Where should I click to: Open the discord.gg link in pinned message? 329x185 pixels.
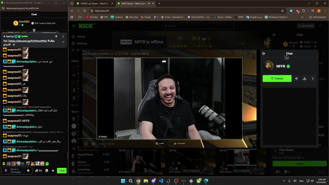28,41
